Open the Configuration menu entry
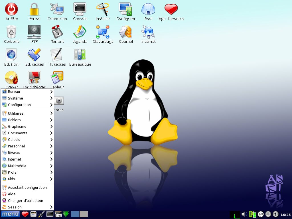The height and width of the screenshot is (219, 292). 27,105
